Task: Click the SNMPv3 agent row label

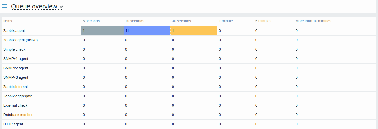Action: 16,77
